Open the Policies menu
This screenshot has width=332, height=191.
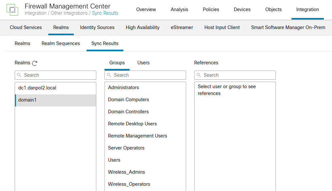click(x=211, y=9)
